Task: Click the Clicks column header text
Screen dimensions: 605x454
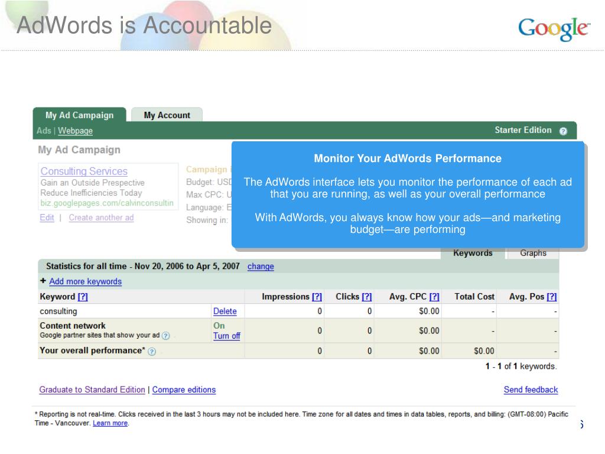Action: point(347,297)
